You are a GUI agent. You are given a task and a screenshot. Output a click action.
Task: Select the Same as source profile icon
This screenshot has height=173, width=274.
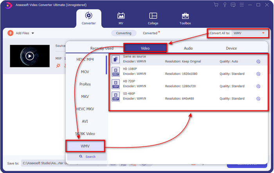coord(116,59)
